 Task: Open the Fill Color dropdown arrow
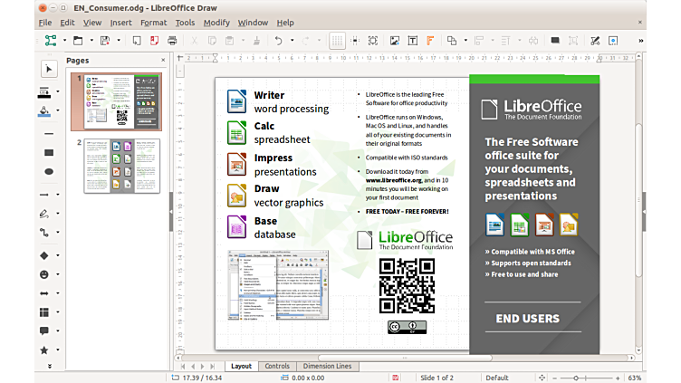point(59,112)
